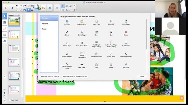Viewport: 188px width, 105px height.
Task: Click the red X delete in main toolbar
Action: click(28, 6)
